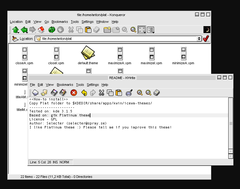Click the KWrite scrollbar up arrow
The width and height of the screenshot is (240, 189).
pyautogui.click(x=231, y=151)
